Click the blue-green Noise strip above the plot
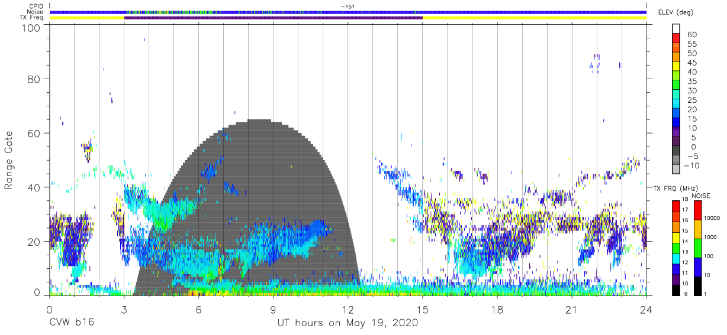This screenshot has width=727, height=335. [348, 12]
